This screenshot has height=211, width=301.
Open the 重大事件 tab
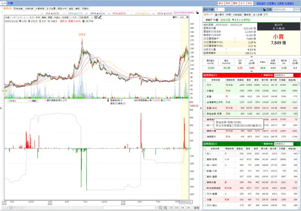[x=219, y=15]
